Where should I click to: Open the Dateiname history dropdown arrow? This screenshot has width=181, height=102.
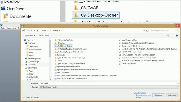point(178,83)
